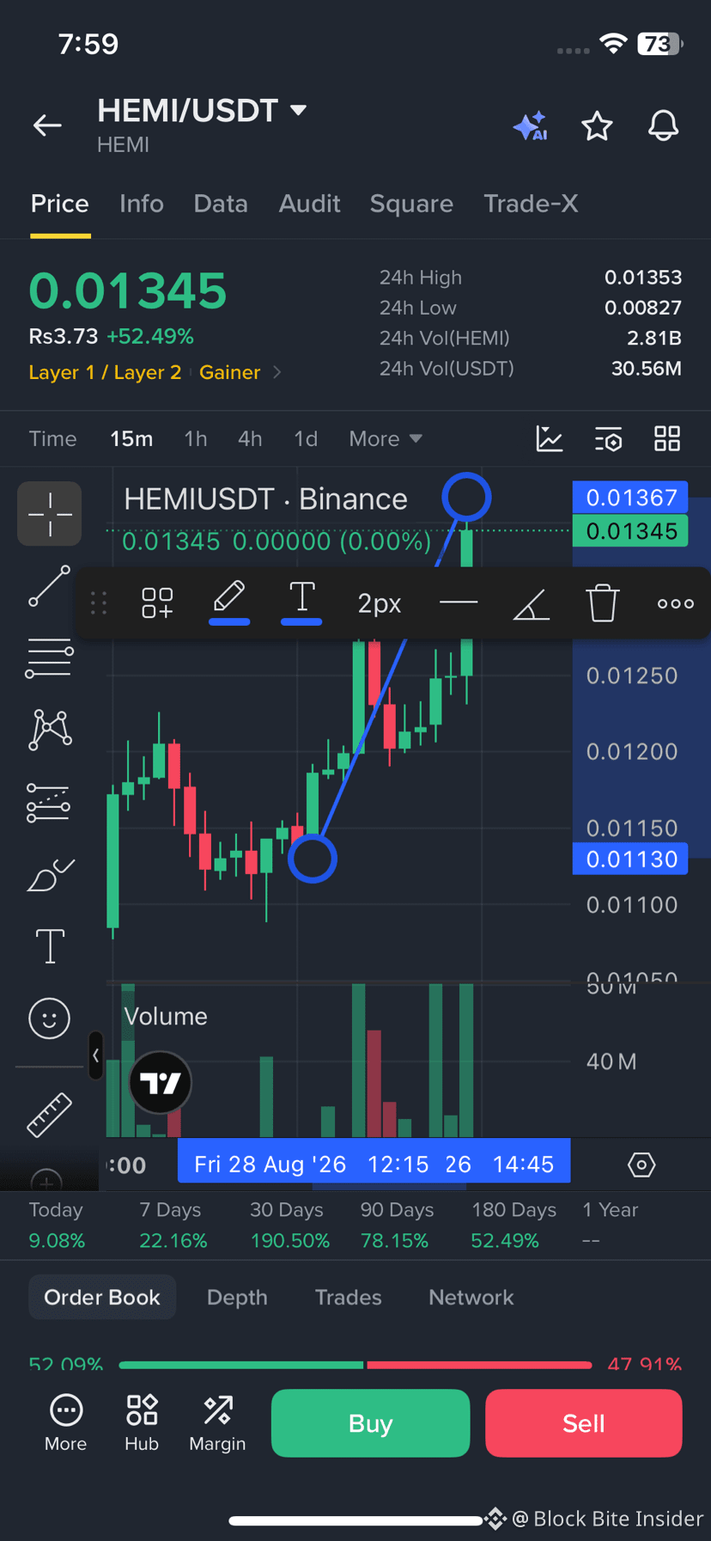Open Margin trading shortcut

coord(217,1423)
